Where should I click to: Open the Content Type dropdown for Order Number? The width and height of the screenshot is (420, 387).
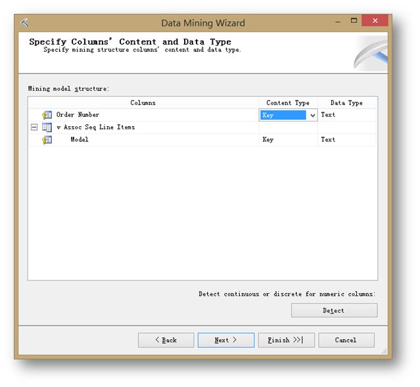tap(312, 115)
